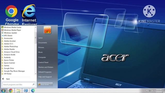Click the XPS Viewer icon

pyautogui.click(x=2, y=35)
